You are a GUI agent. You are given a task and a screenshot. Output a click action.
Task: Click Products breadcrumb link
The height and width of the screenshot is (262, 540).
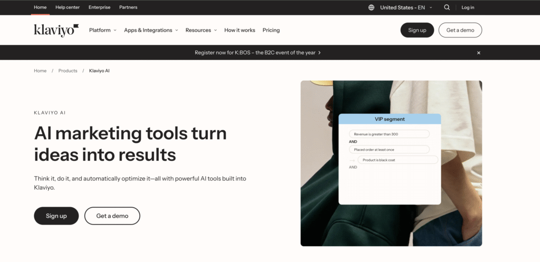tap(67, 71)
